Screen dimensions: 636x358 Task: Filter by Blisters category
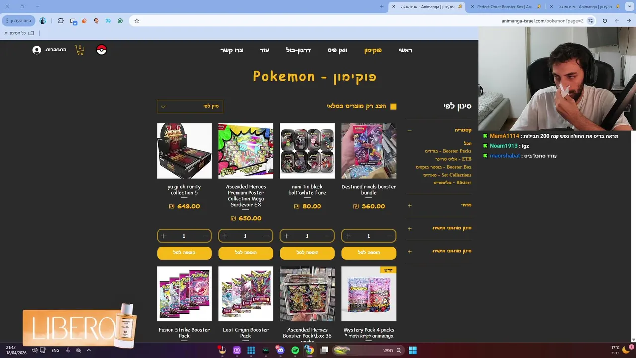pyautogui.click(x=452, y=183)
